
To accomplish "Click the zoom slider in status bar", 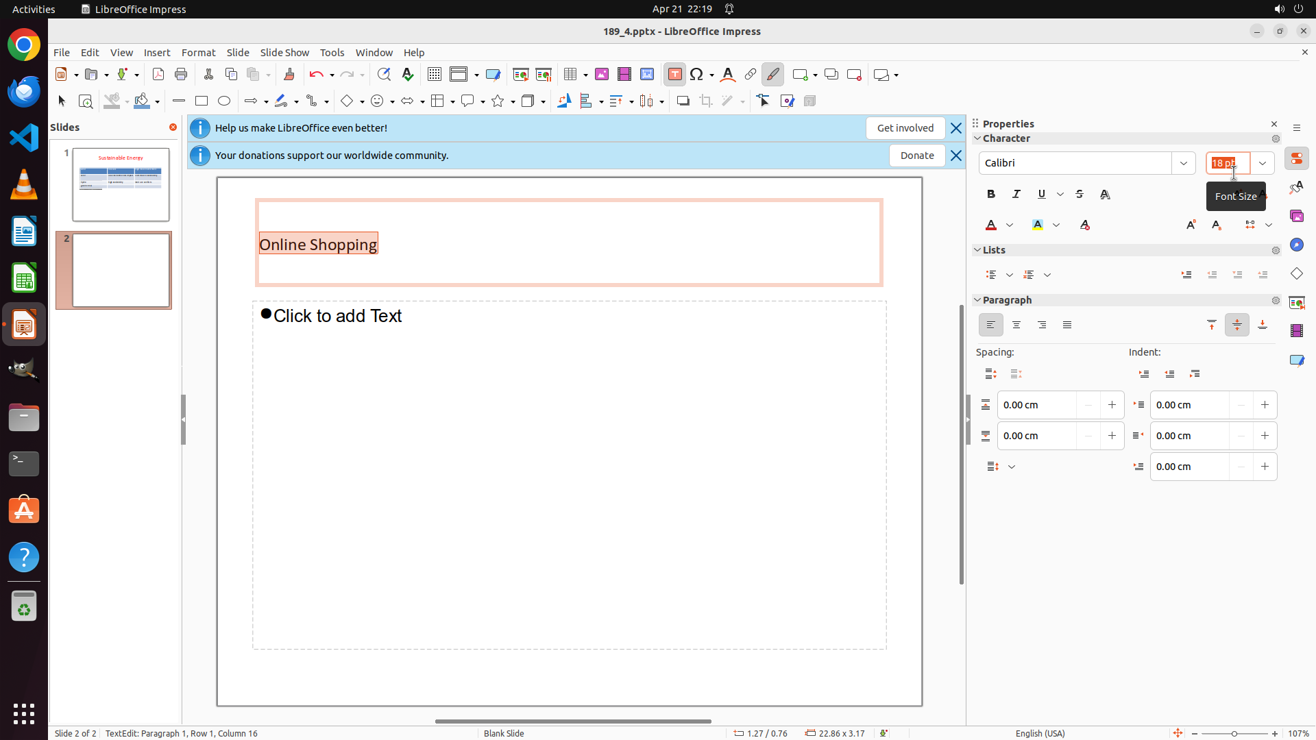I will point(1234,734).
